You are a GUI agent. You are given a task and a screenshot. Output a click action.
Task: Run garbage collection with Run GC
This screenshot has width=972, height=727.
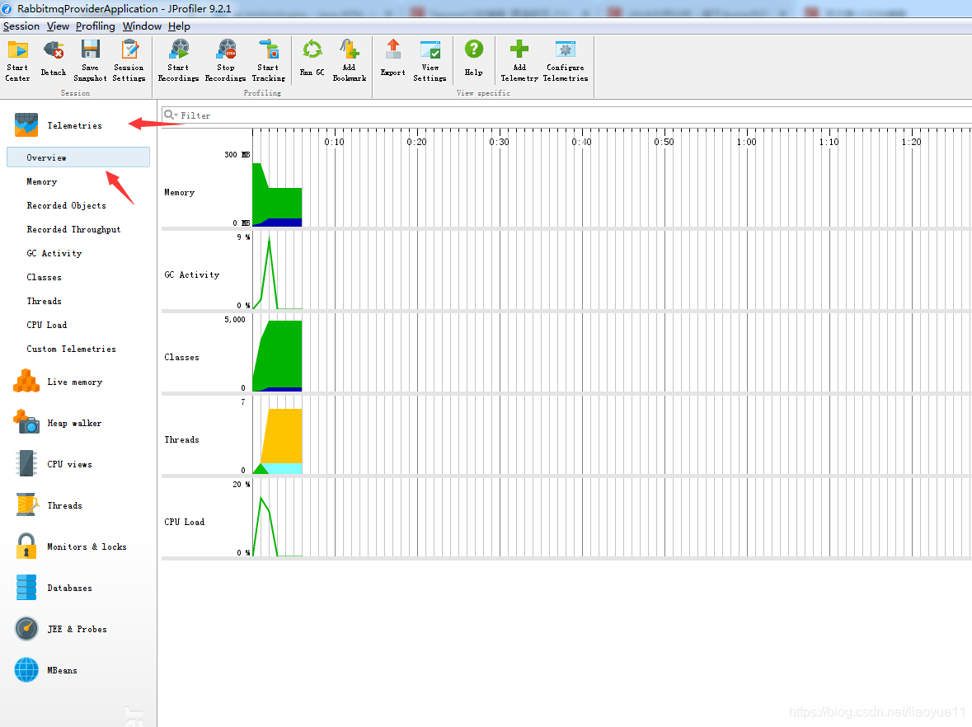312,60
